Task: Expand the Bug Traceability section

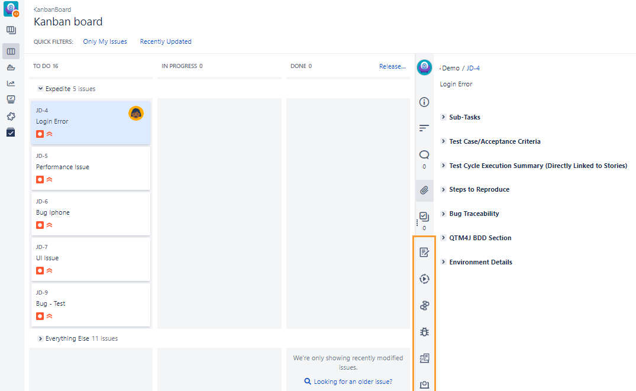Action: [x=443, y=214]
